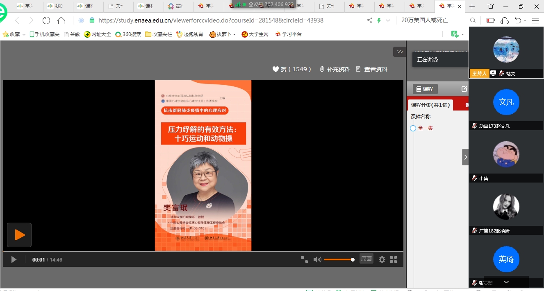Go to browser home page icon
This screenshot has width=544, height=291.
(61, 20)
